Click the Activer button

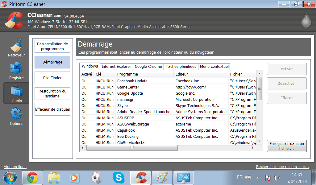[287, 69]
